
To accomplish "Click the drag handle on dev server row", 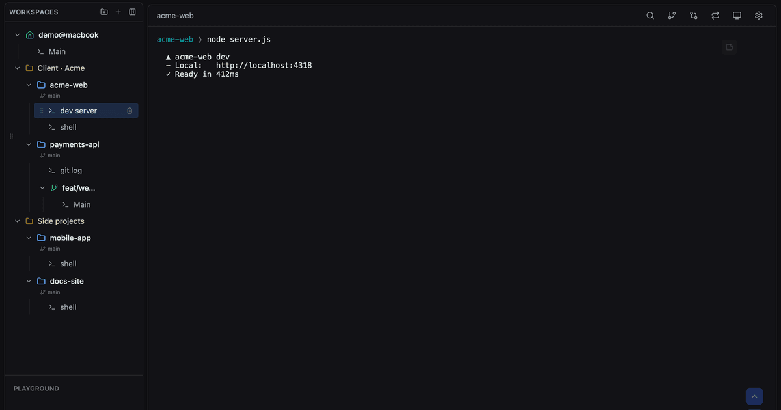I will pos(42,111).
